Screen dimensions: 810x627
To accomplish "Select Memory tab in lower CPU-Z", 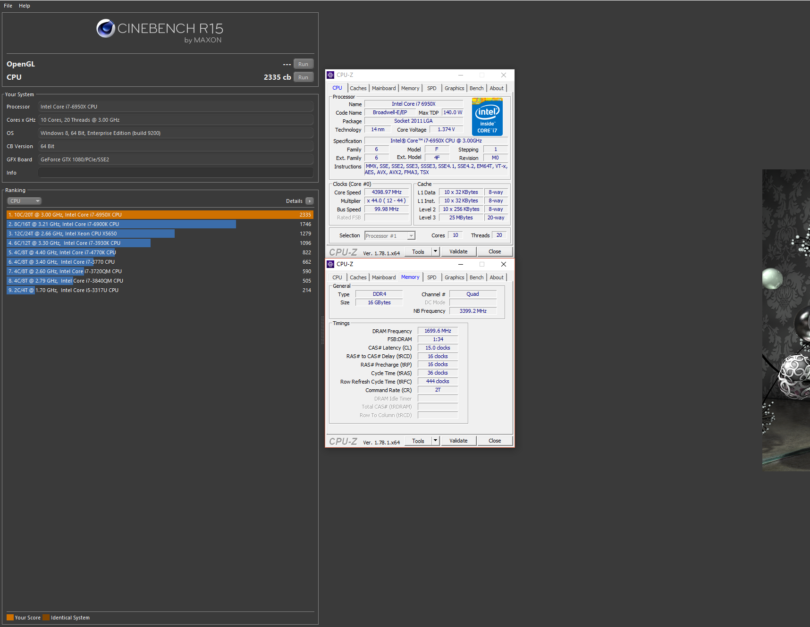I will (x=410, y=277).
